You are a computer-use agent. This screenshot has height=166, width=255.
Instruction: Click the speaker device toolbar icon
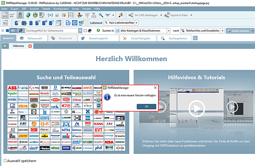coord(20,15)
